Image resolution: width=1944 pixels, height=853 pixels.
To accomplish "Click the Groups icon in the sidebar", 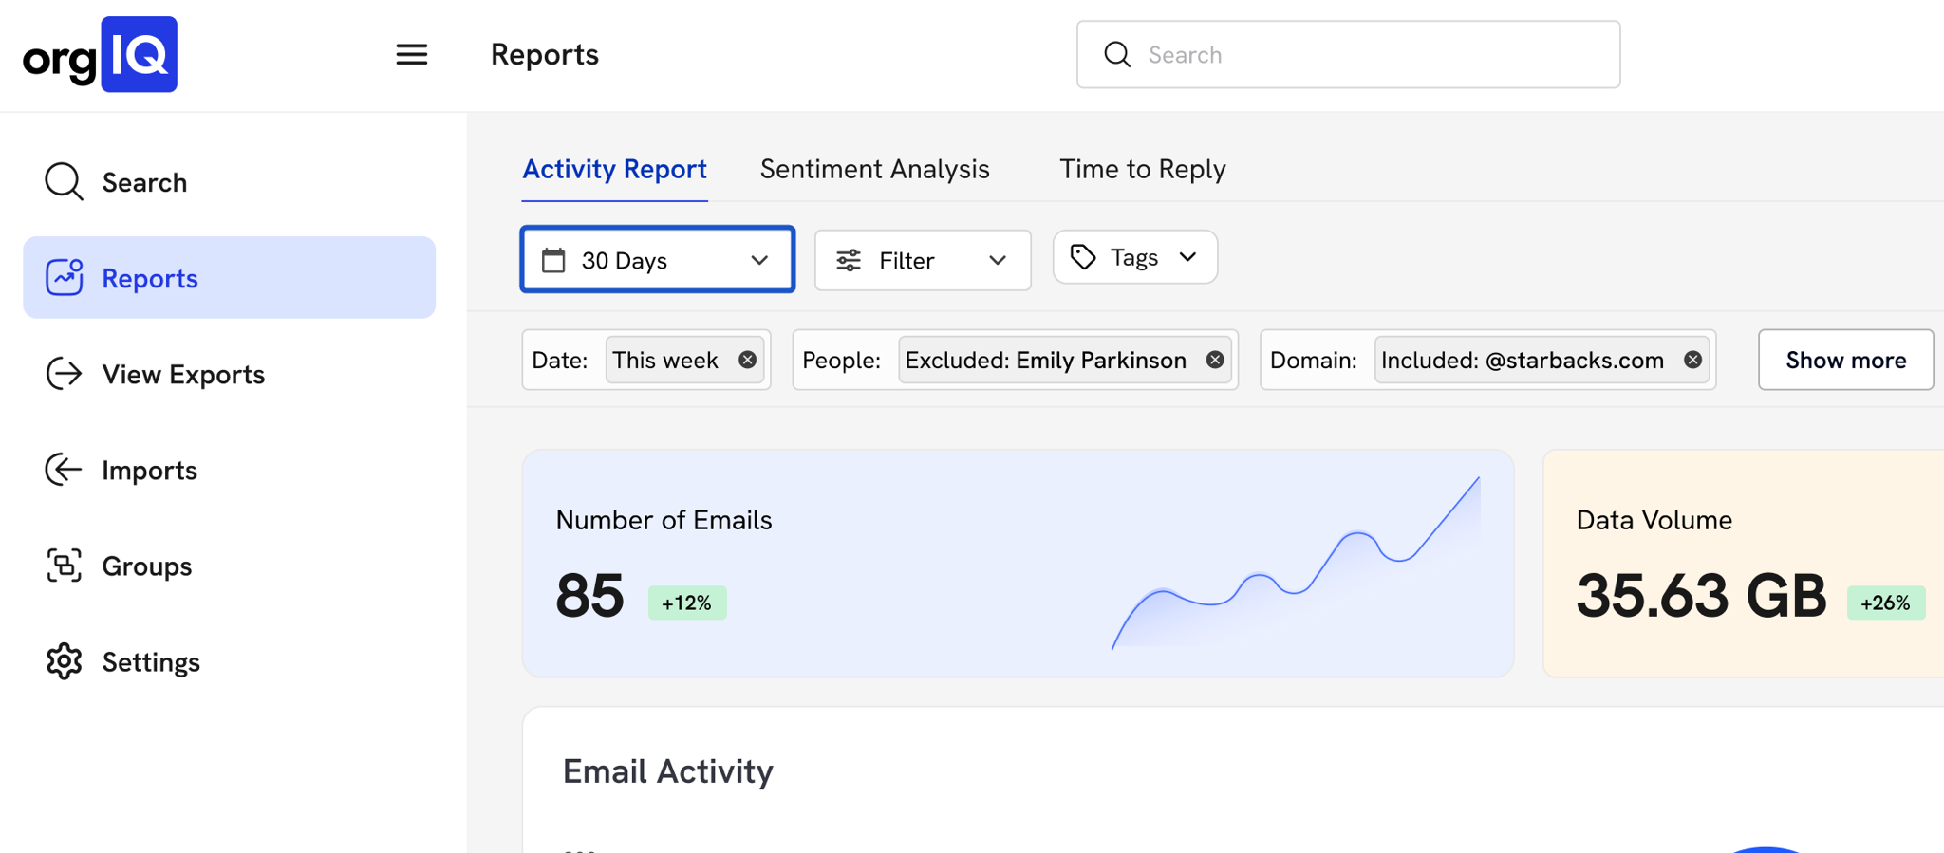I will 64,566.
